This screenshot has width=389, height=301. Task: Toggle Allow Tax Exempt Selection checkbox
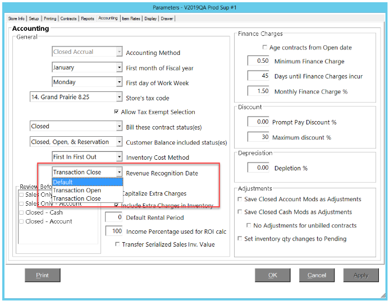coord(117,112)
